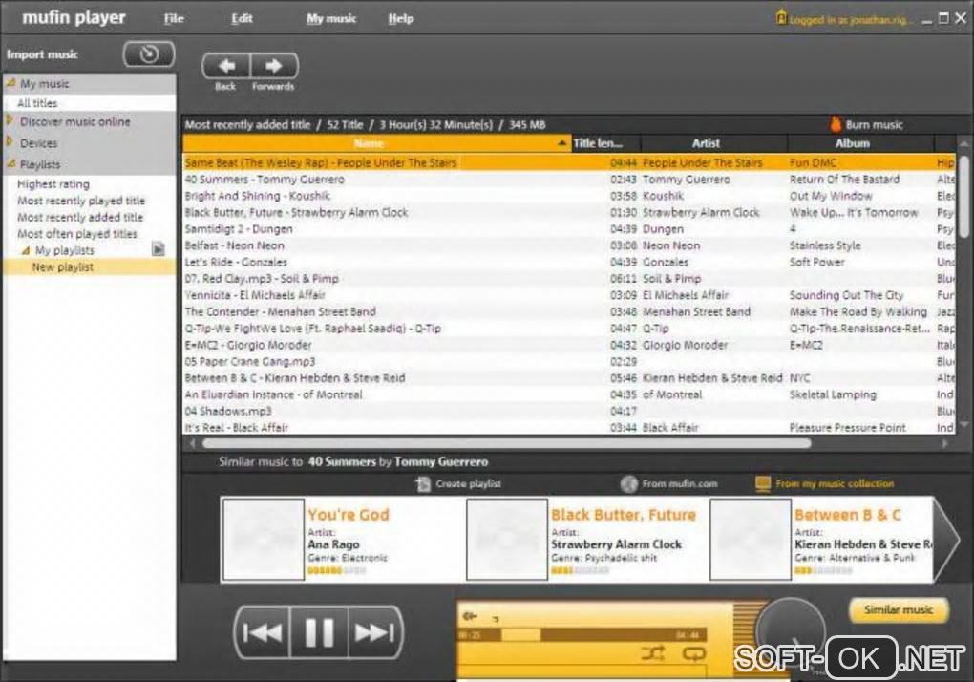Click the login status lock icon
This screenshot has height=682, width=974.
(x=781, y=17)
